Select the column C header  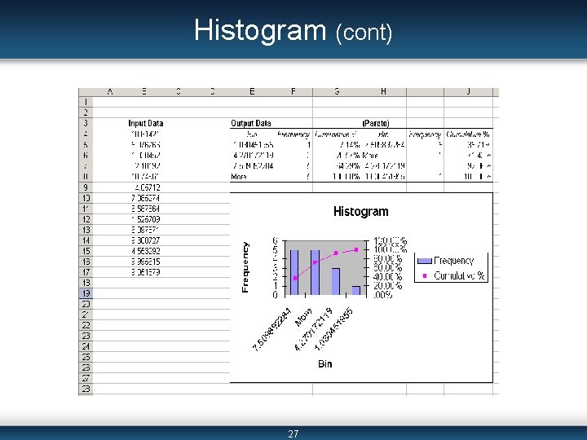pyautogui.click(x=179, y=91)
